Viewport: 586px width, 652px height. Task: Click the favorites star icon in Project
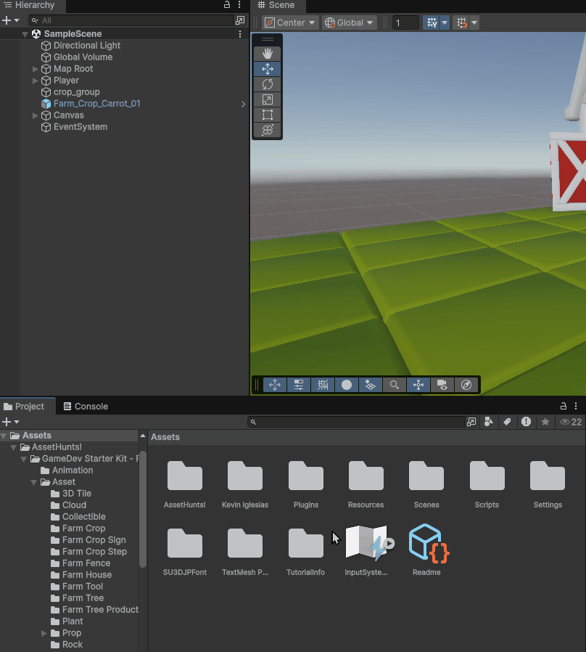coord(545,422)
